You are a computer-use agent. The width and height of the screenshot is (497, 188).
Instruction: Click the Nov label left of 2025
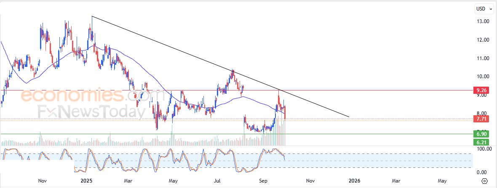(42, 181)
